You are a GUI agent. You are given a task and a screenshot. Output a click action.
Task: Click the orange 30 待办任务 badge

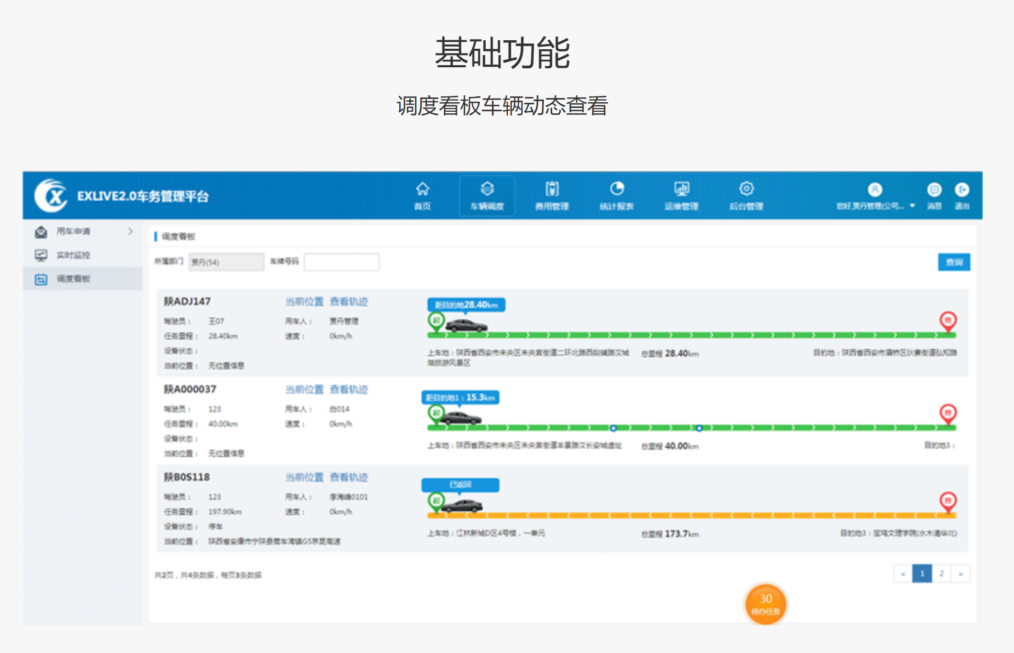click(766, 604)
